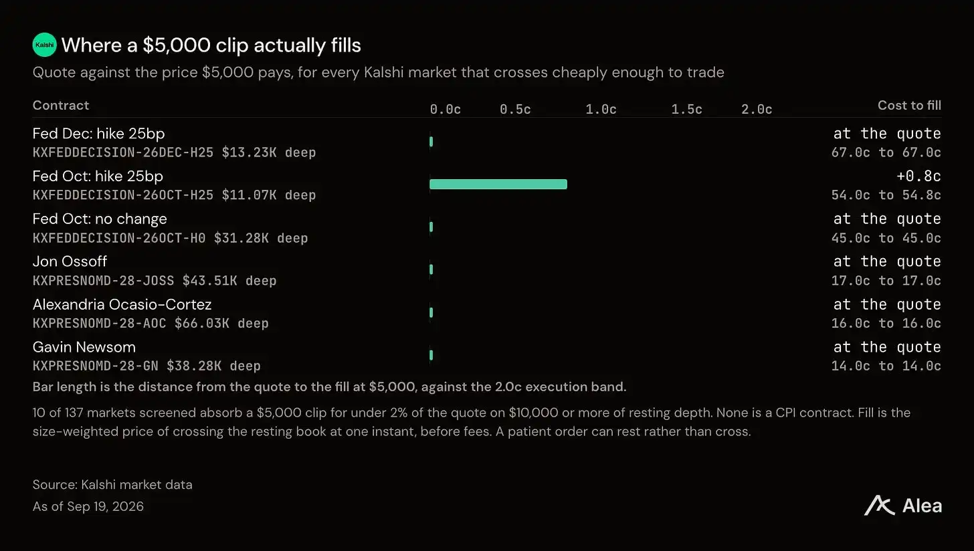Viewport: 974px width, 551px height.
Task: Click the small green bar for Jon Ossoff
Action: (431, 269)
